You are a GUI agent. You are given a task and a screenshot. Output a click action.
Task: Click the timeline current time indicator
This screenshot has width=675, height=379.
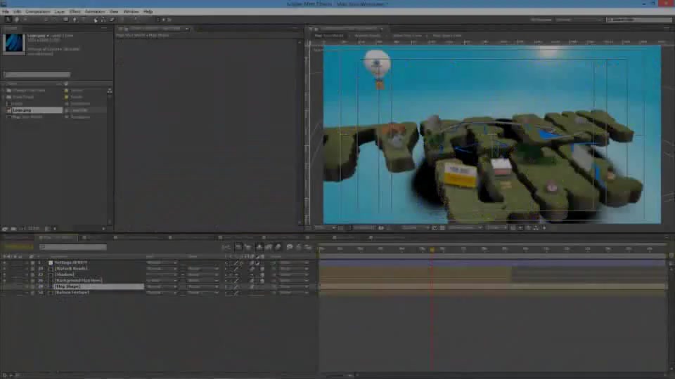[432, 249]
